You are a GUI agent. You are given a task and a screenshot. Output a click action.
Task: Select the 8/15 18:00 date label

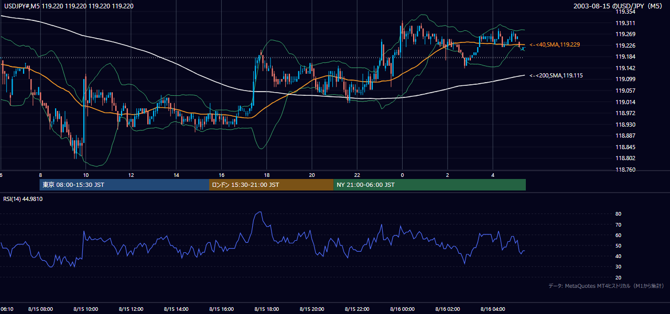[x=266, y=309]
